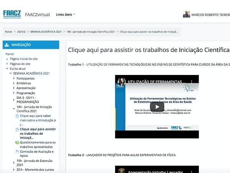
Task: Open Apresentação in navigation
Action: [26, 88]
